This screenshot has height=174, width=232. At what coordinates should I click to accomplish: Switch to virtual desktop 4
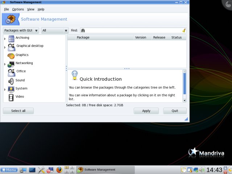tap(72, 172)
